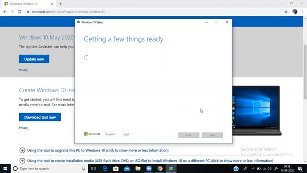Open Task View on taskbar
The height and width of the screenshot is (173, 307).
(x=94, y=169)
